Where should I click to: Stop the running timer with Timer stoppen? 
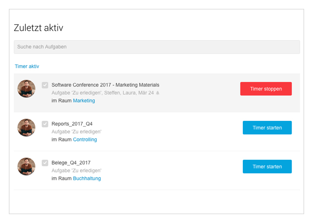tap(266, 89)
